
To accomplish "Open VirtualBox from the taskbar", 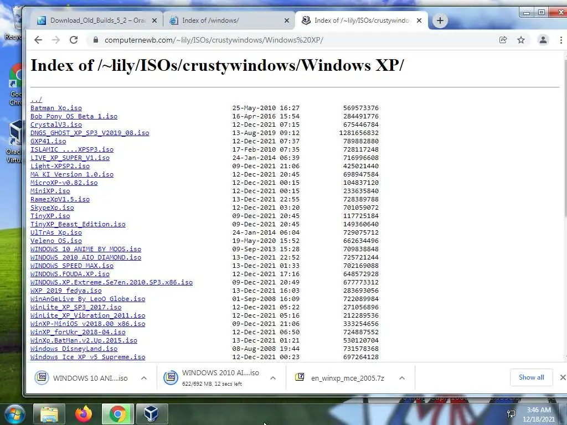I will [x=152, y=414].
